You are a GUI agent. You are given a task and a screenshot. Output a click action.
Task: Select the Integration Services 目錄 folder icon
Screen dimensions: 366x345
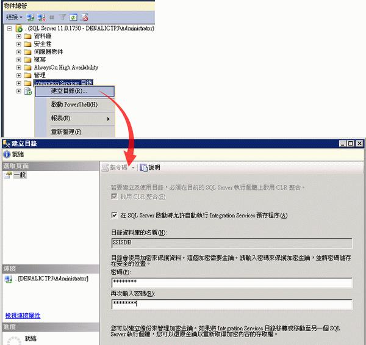click(27, 83)
